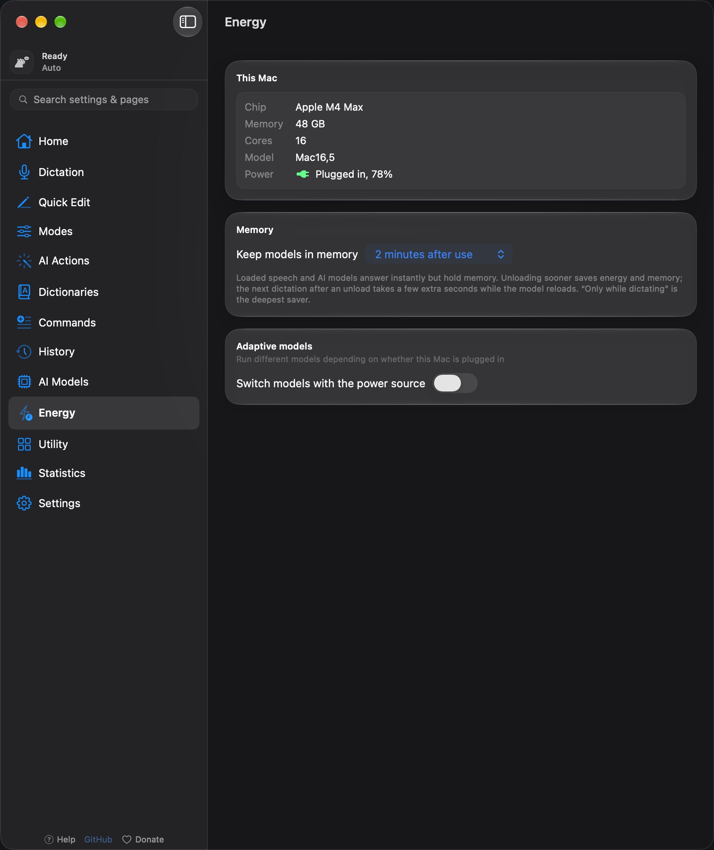Open the Modes sidebar item label
714x850 pixels.
point(55,231)
